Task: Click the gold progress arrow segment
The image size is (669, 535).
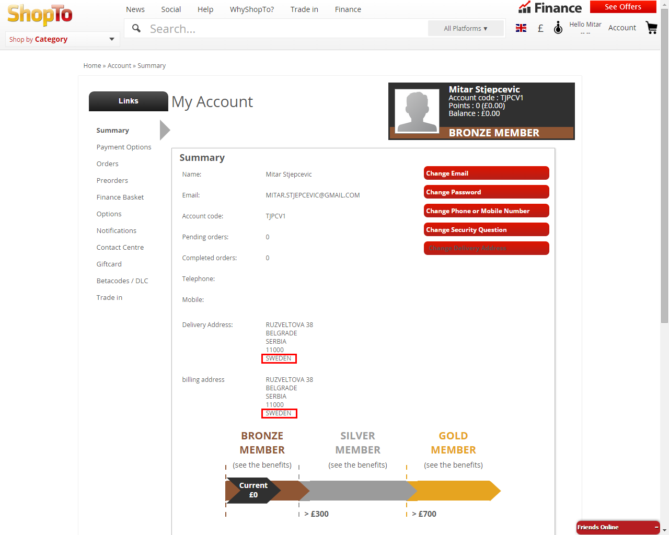Action: click(x=454, y=491)
